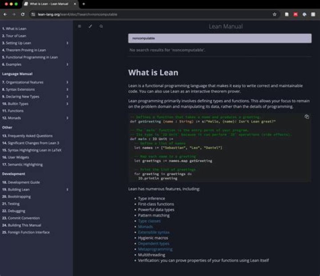The width and height of the screenshot is (320, 276).
Task: Toggle the sidebar hamburger menu icon
Action: coord(80,26)
